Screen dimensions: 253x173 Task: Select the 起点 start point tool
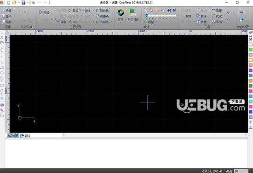pos(73,11)
